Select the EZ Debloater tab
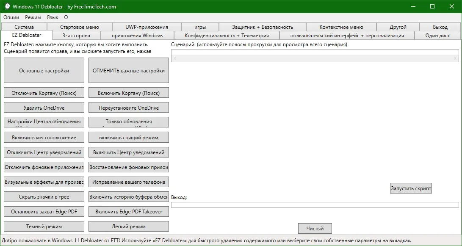 pyautogui.click(x=27, y=35)
